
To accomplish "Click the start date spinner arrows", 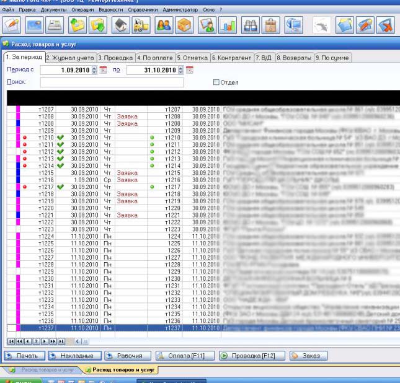I will point(95,70).
